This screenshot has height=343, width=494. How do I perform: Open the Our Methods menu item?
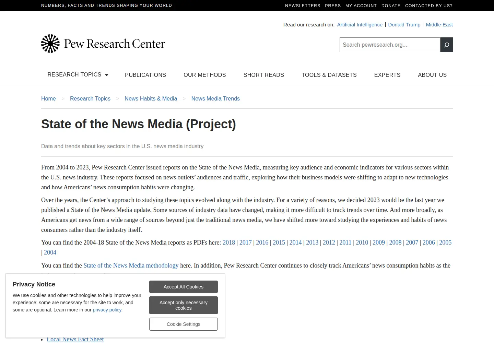point(205,75)
